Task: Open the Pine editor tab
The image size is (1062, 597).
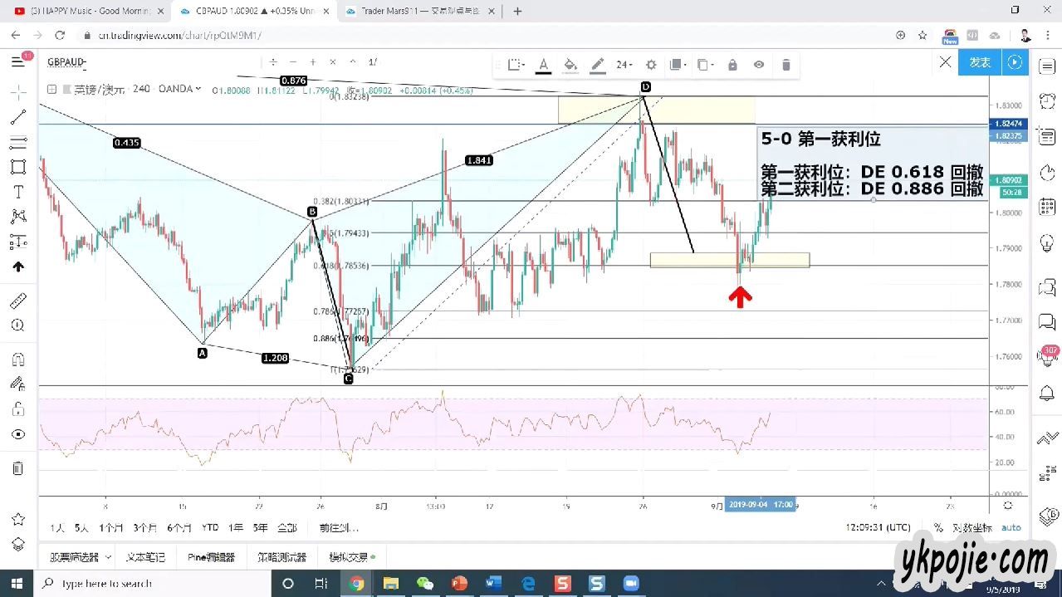Action: point(211,557)
